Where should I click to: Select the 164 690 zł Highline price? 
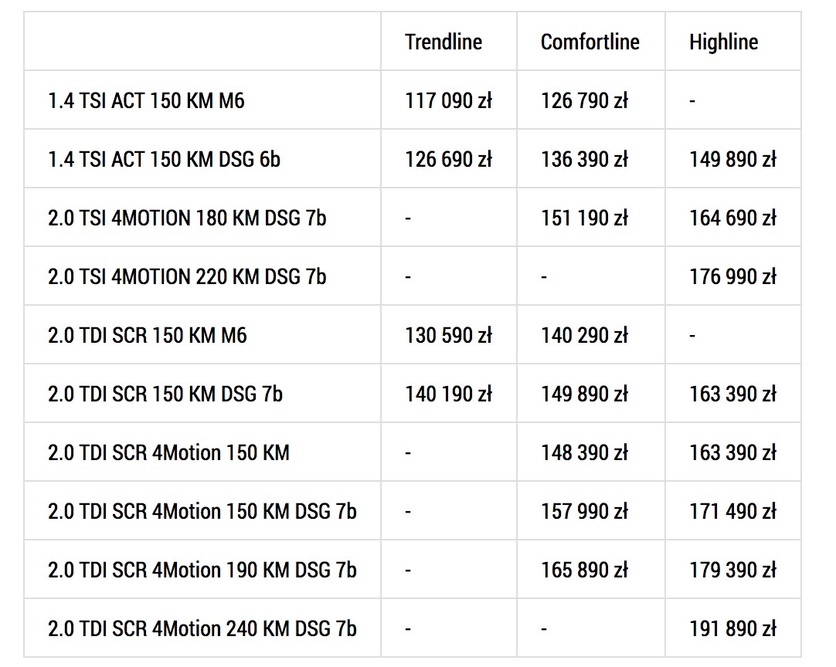point(732,218)
